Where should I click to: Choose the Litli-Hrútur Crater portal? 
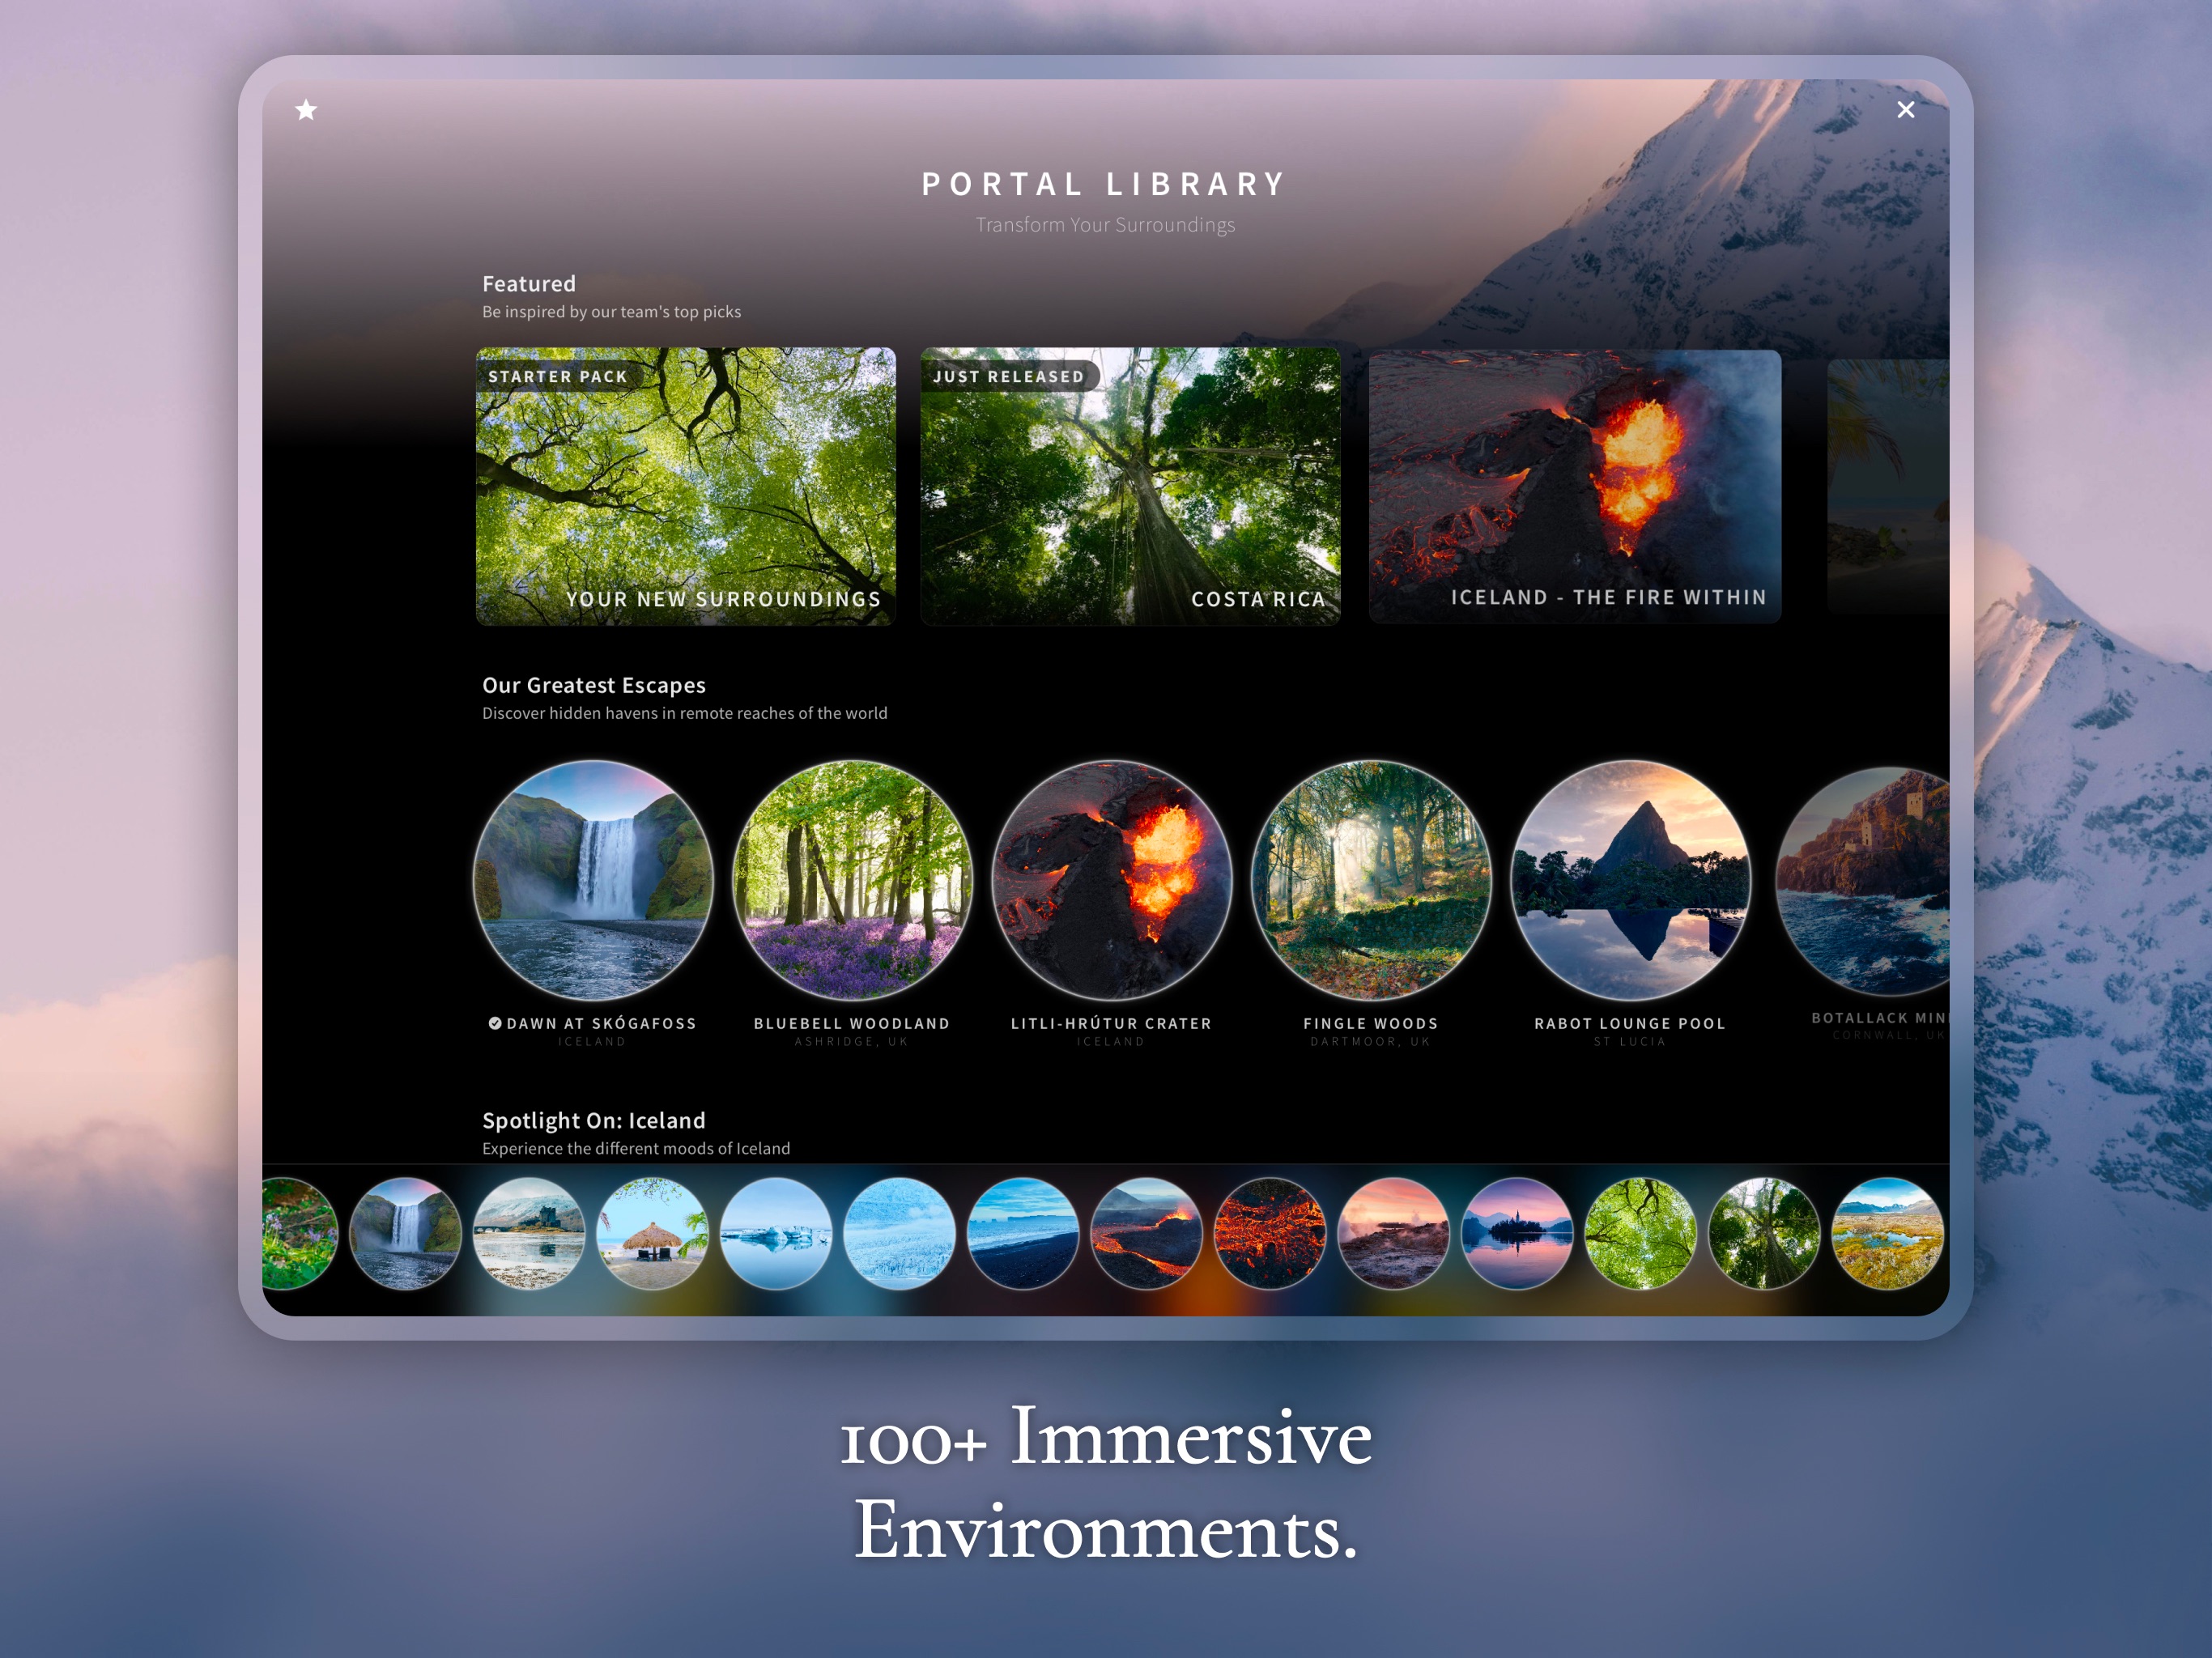coord(1111,880)
